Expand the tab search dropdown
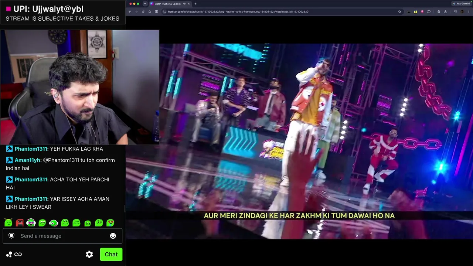The image size is (473, 266). coord(145,4)
